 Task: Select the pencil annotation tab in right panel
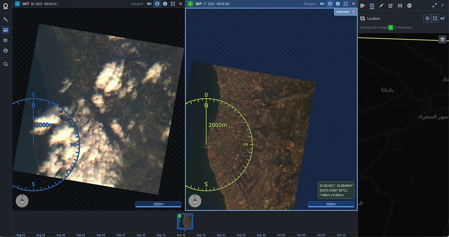(381, 5)
